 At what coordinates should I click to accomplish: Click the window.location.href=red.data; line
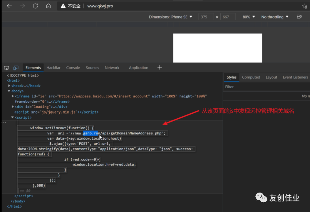tap(104, 165)
